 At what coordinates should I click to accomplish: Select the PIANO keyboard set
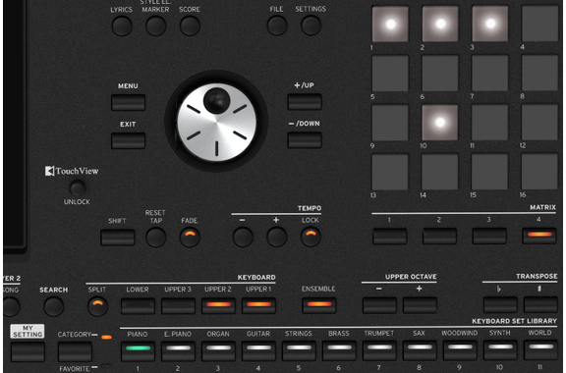point(138,351)
